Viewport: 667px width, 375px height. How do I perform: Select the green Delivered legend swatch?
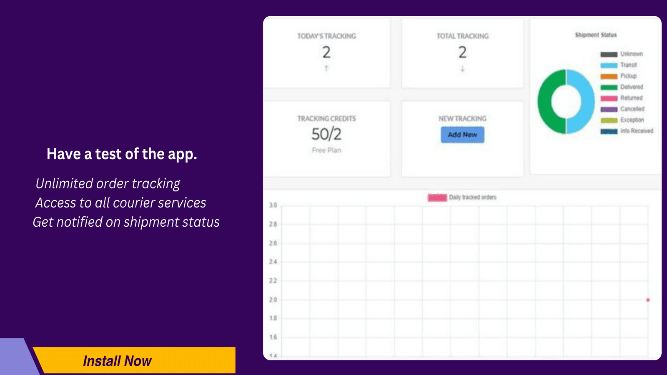(609, 87)
